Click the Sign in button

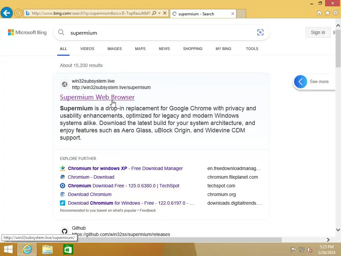pos(318,32)
